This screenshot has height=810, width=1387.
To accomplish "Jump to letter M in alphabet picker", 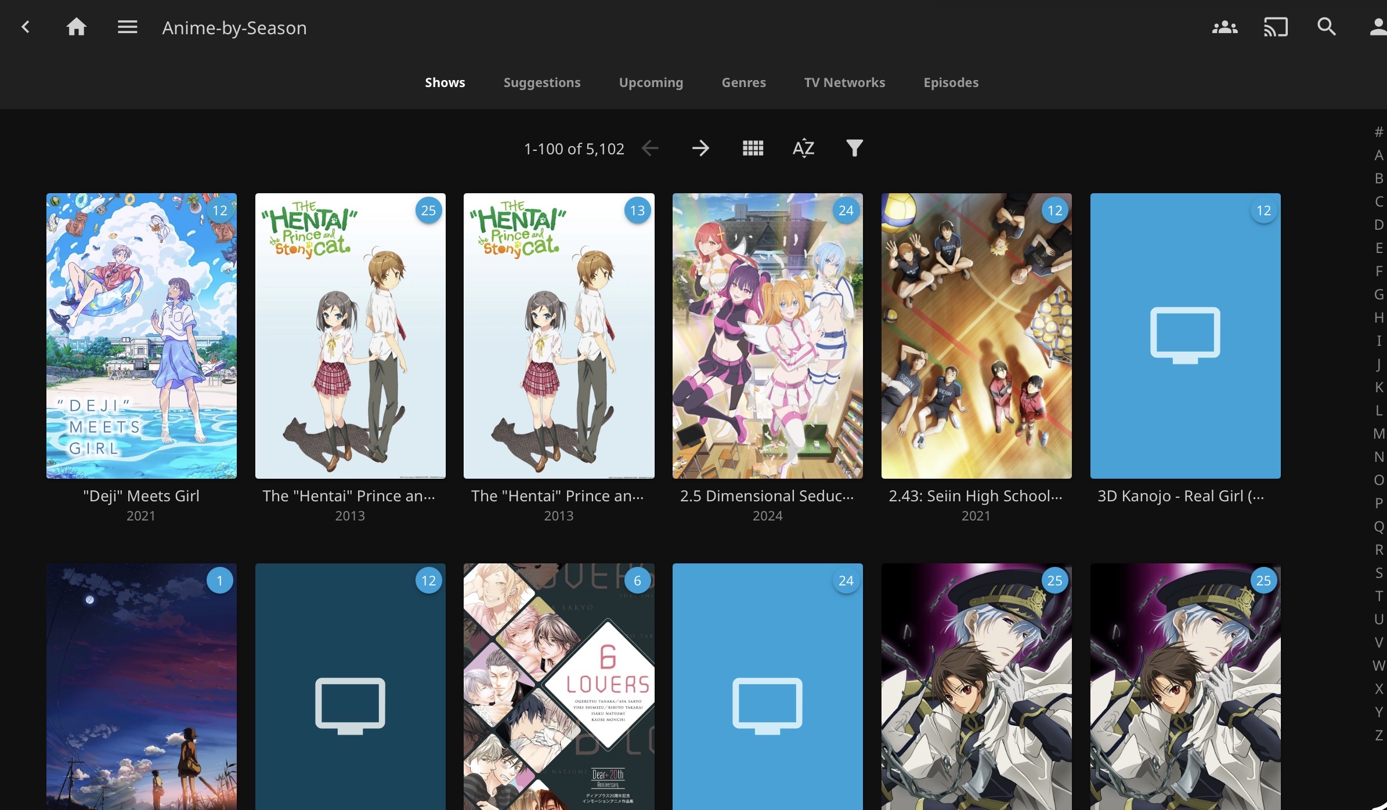I will 1378,433.
